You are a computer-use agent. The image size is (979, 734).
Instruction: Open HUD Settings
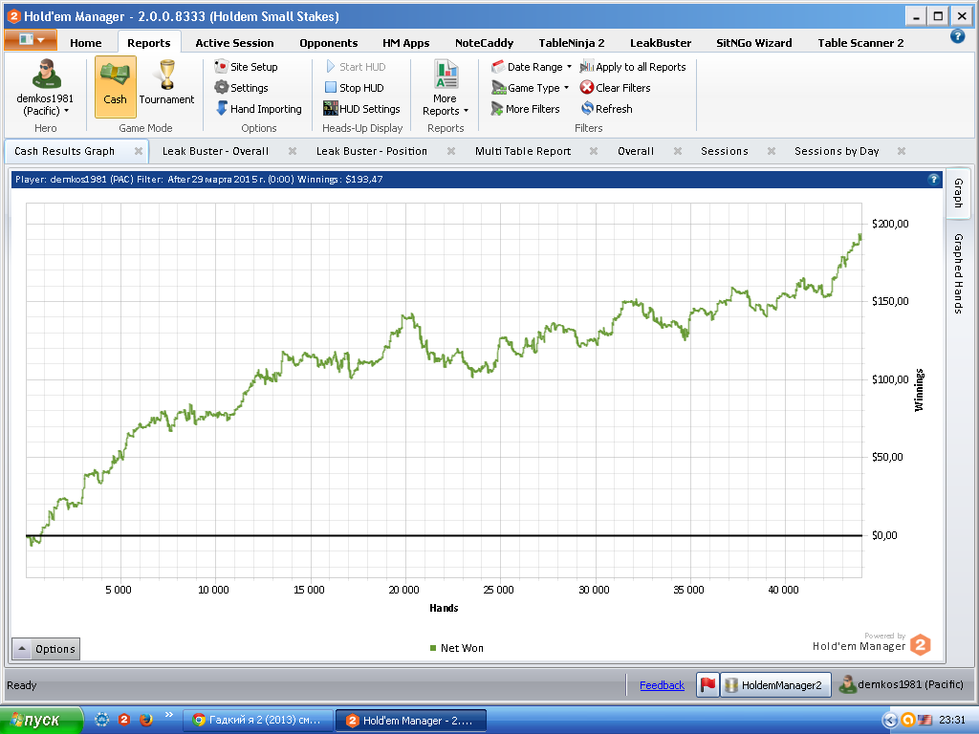(361, 109)
